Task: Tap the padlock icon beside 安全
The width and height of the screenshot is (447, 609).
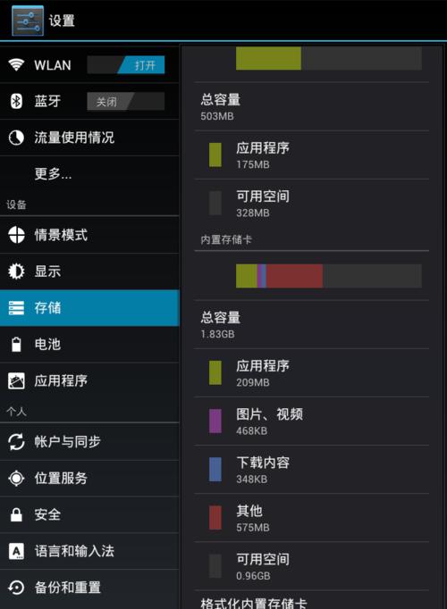Action: pos(16,514)
